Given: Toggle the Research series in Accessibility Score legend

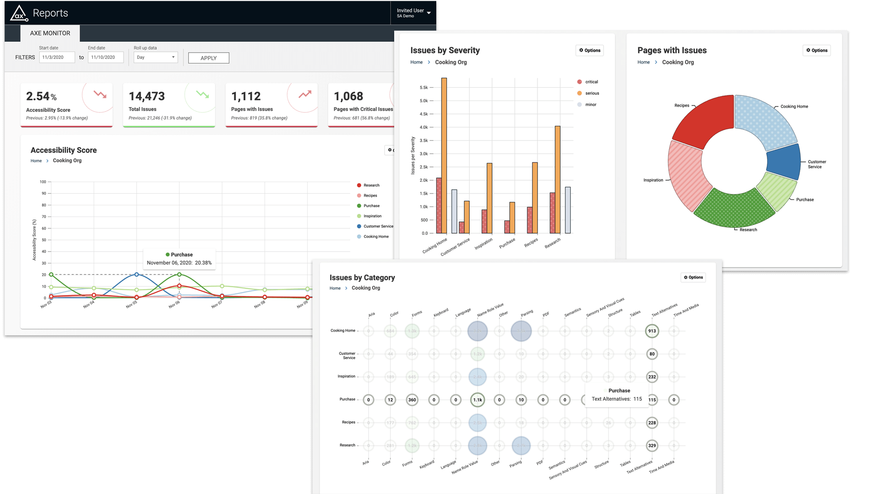Looking at the screenshot, I should pos(370,185).
